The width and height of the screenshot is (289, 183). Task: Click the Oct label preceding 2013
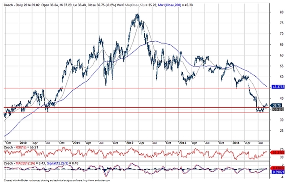[168, 143]
